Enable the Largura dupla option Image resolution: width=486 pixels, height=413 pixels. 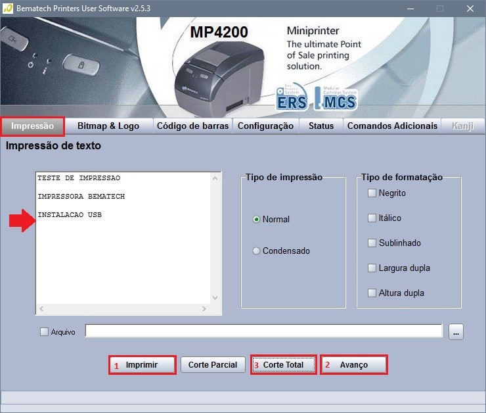point(372,268)
